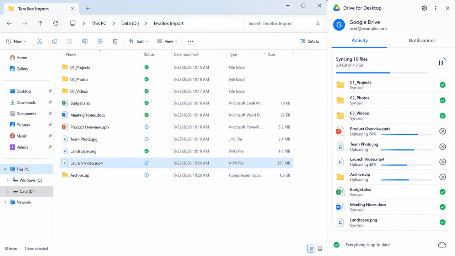Screen dimensions: 455x256
Task: Expand chevron after TeraBox-preceding Data (D:) breadcrumb
Action: click(x=146, y=23)
